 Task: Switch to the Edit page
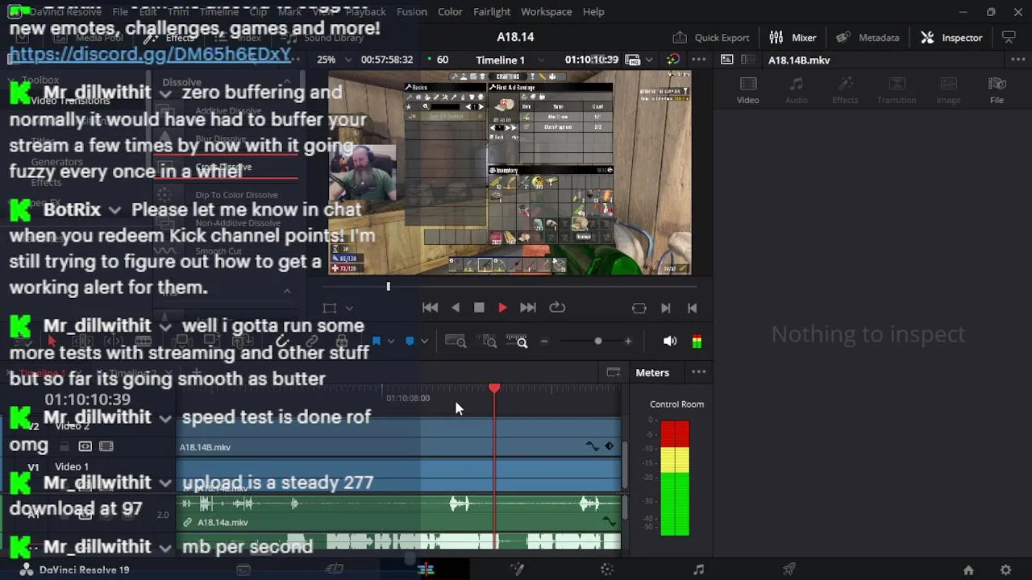426,570
